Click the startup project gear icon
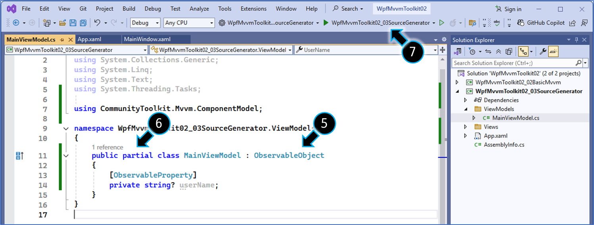The width and height of the screenshot is (594, 225). 222,23
